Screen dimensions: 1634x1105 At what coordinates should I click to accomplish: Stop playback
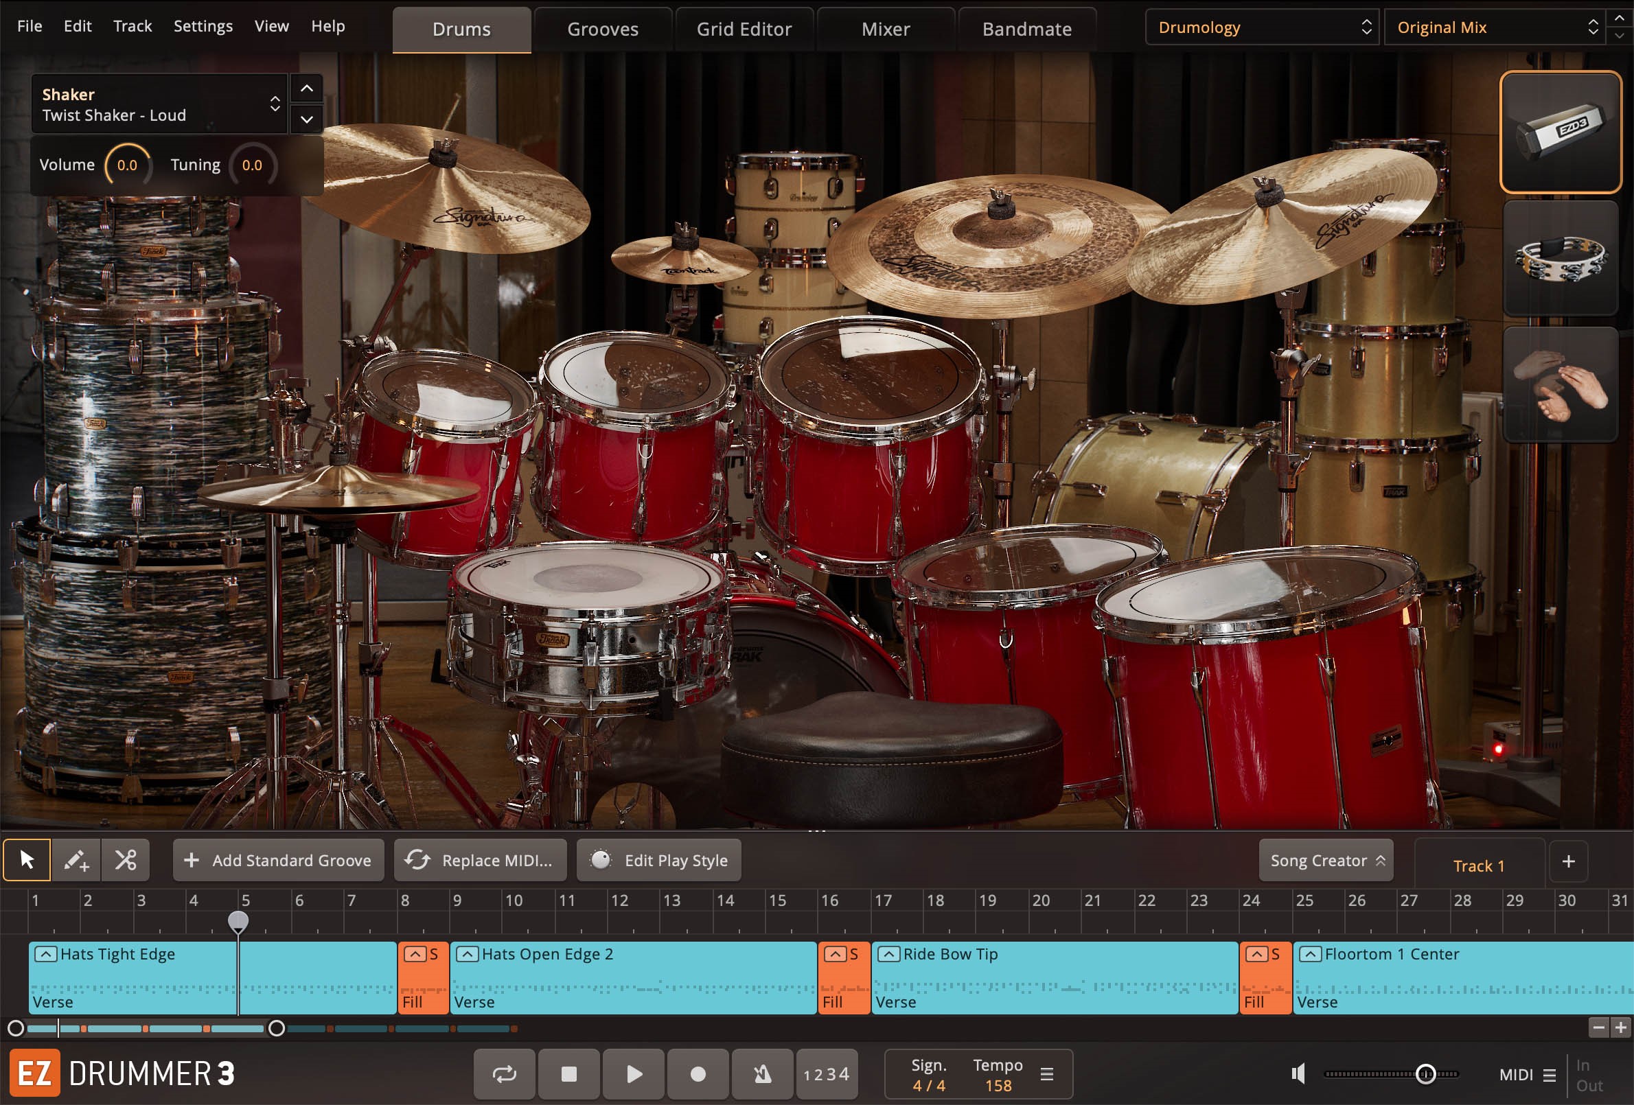tap(568, 1074)
